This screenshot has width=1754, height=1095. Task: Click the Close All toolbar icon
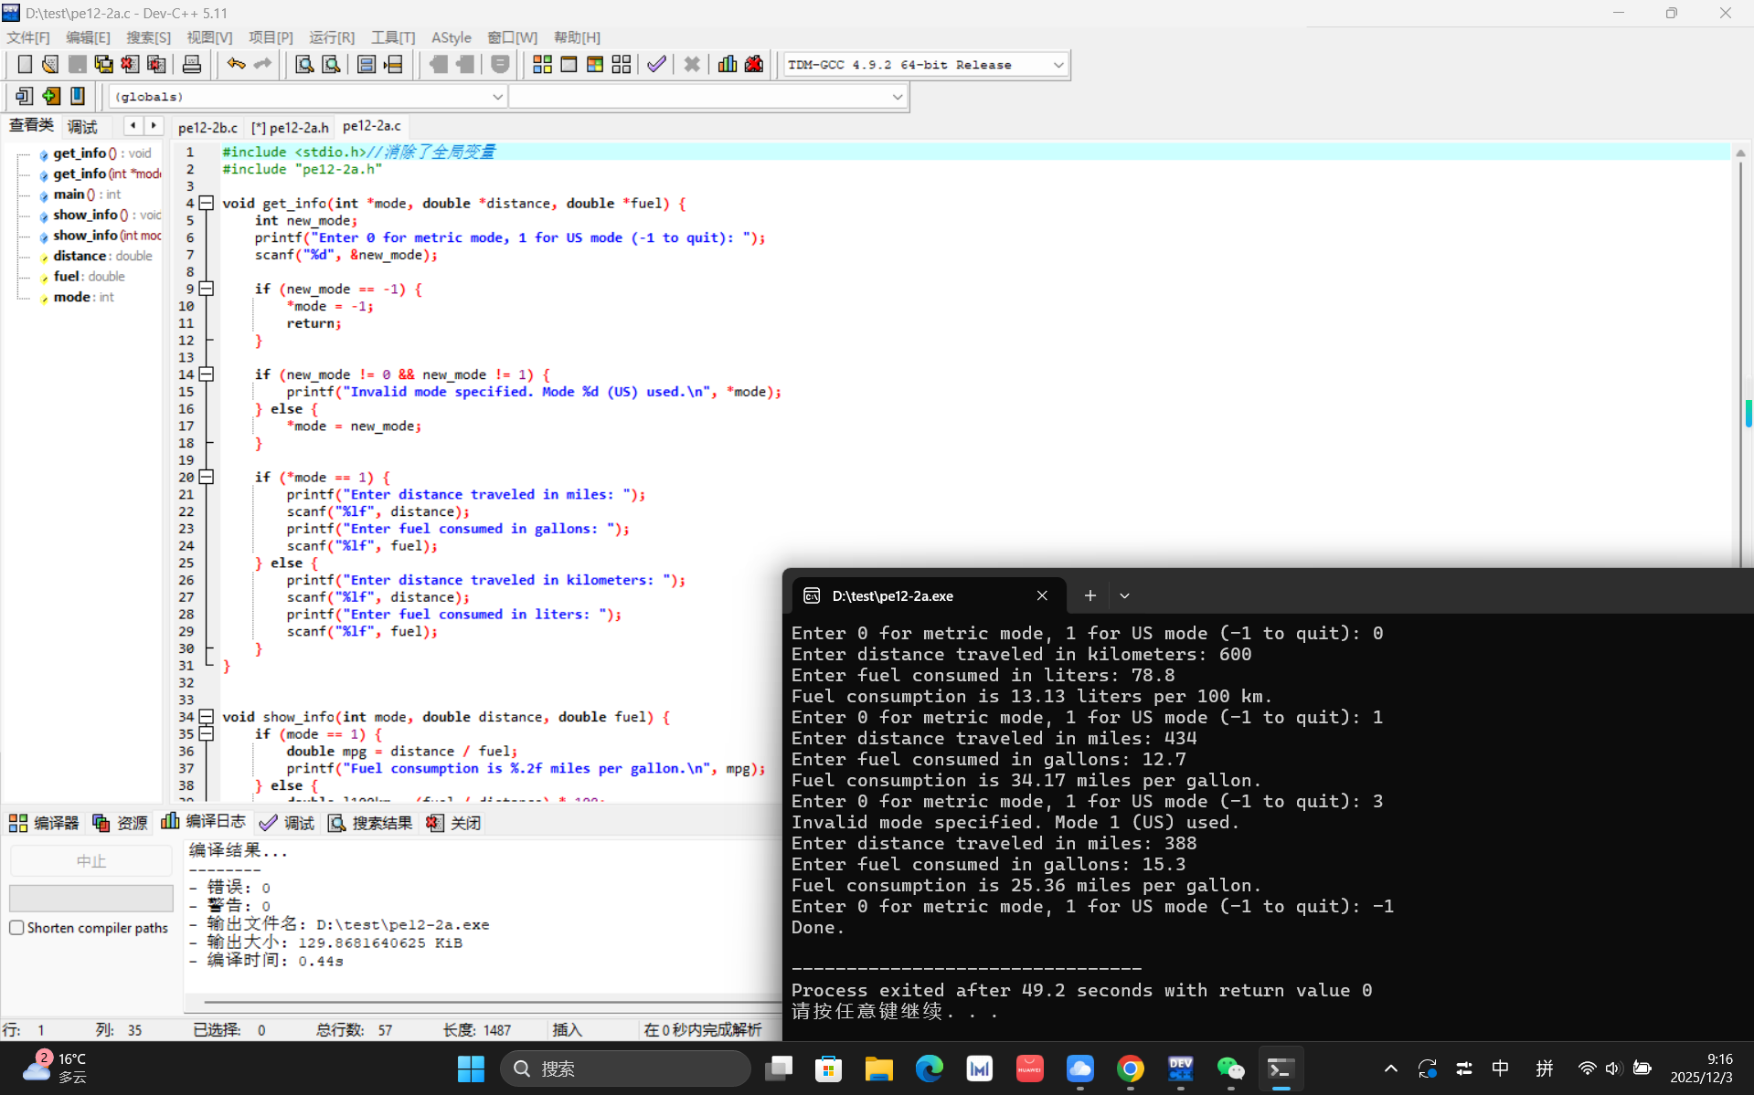coord(156,64)
